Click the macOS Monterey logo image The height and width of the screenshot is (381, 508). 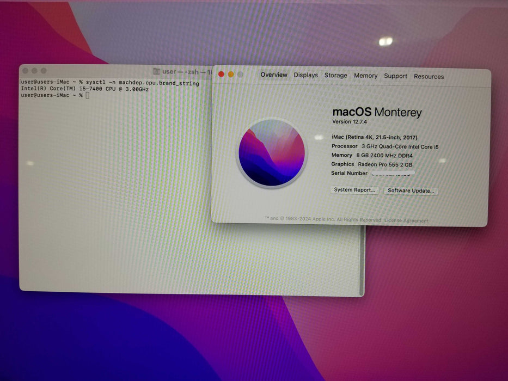click(272, 152)
